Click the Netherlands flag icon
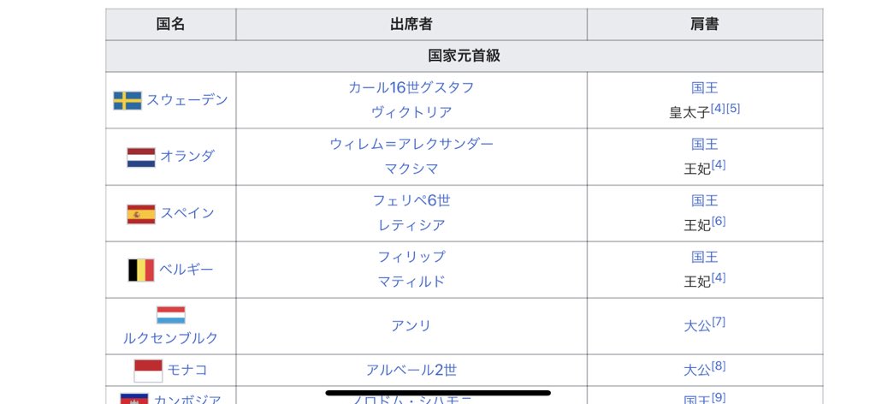876x404 pixels. click(141, 157)
